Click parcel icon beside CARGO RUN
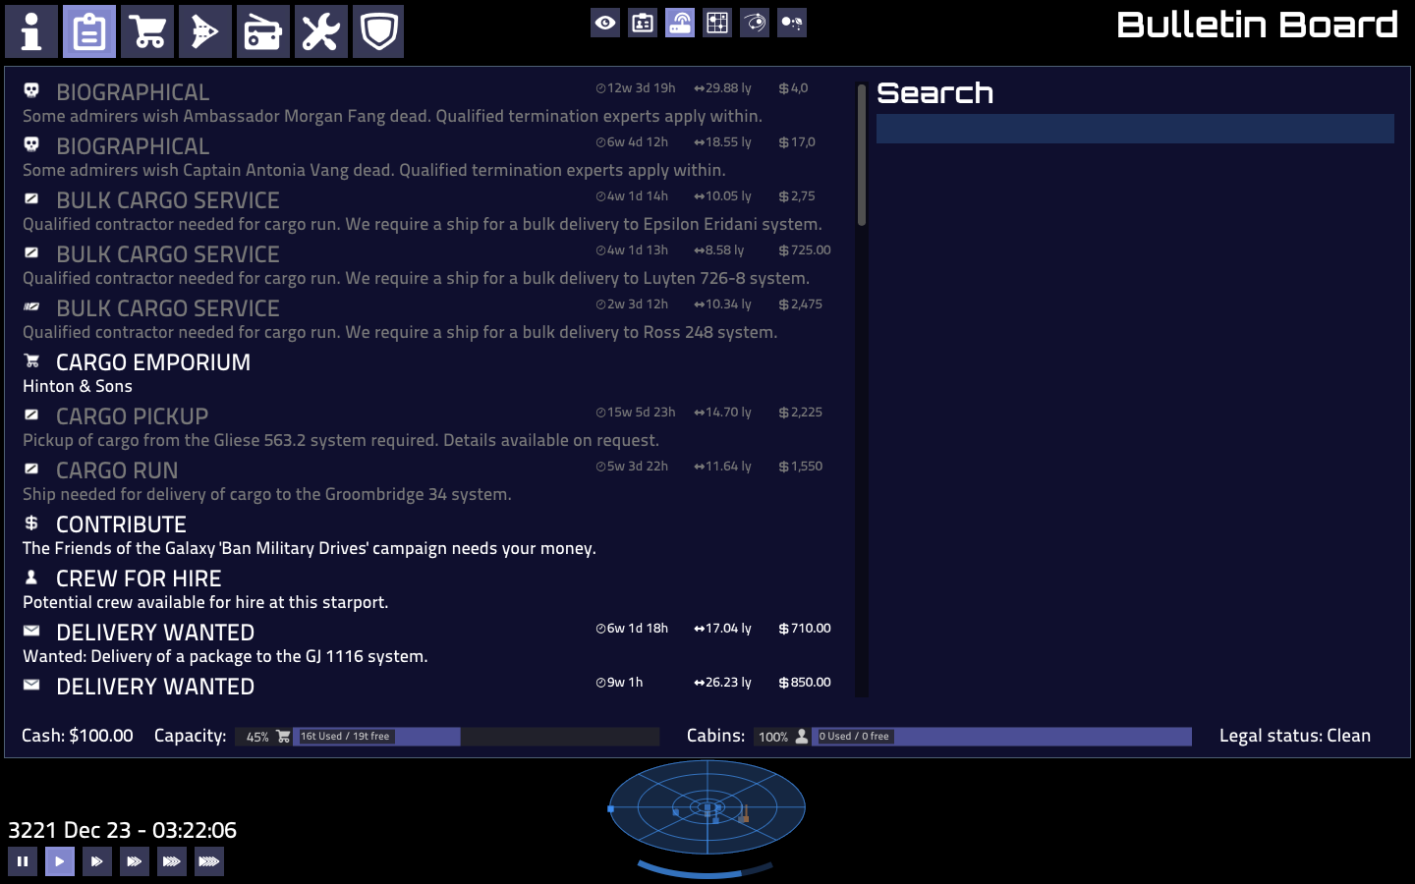 tap(31, 469)
